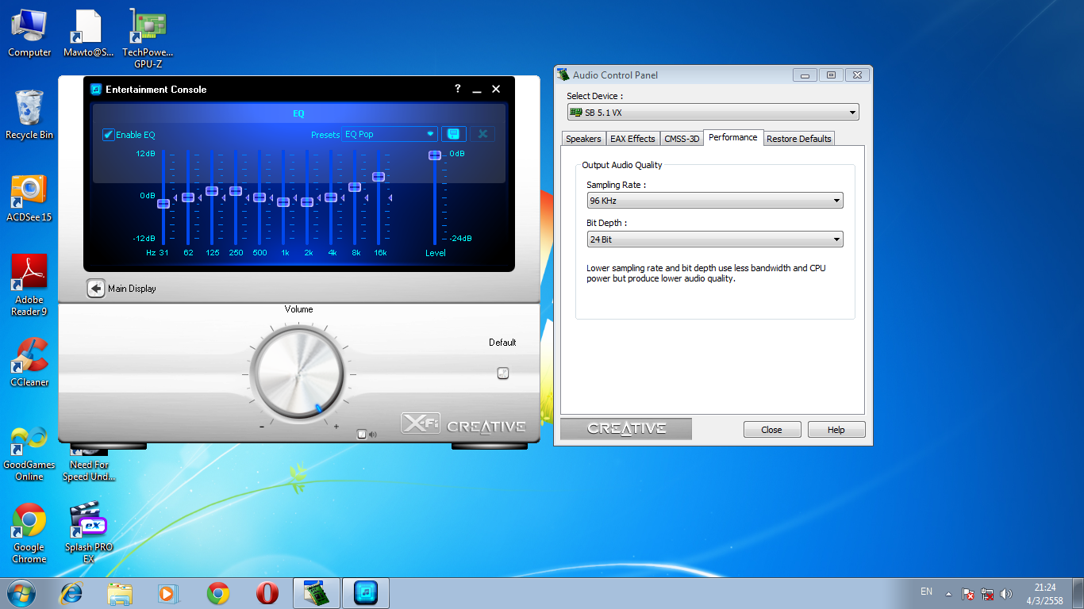Image resolution: width=1084 pixels, height=609 pixels.
Task: Switch to Audio Control Panel taskbar button
Action: (x=317, y=592)
